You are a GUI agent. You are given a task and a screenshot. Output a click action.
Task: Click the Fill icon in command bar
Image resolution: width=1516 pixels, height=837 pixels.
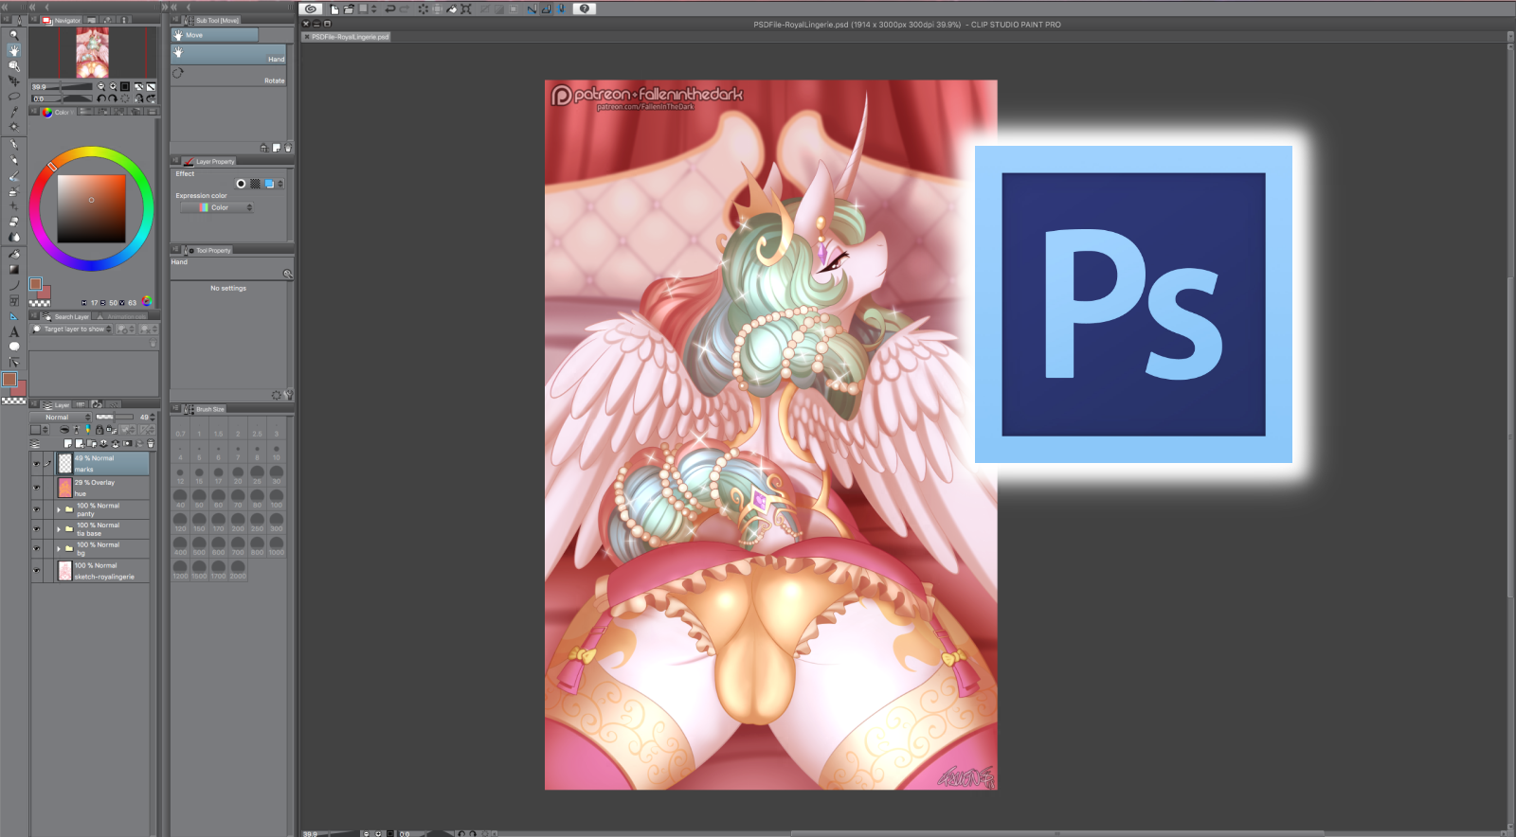point(452,9)
